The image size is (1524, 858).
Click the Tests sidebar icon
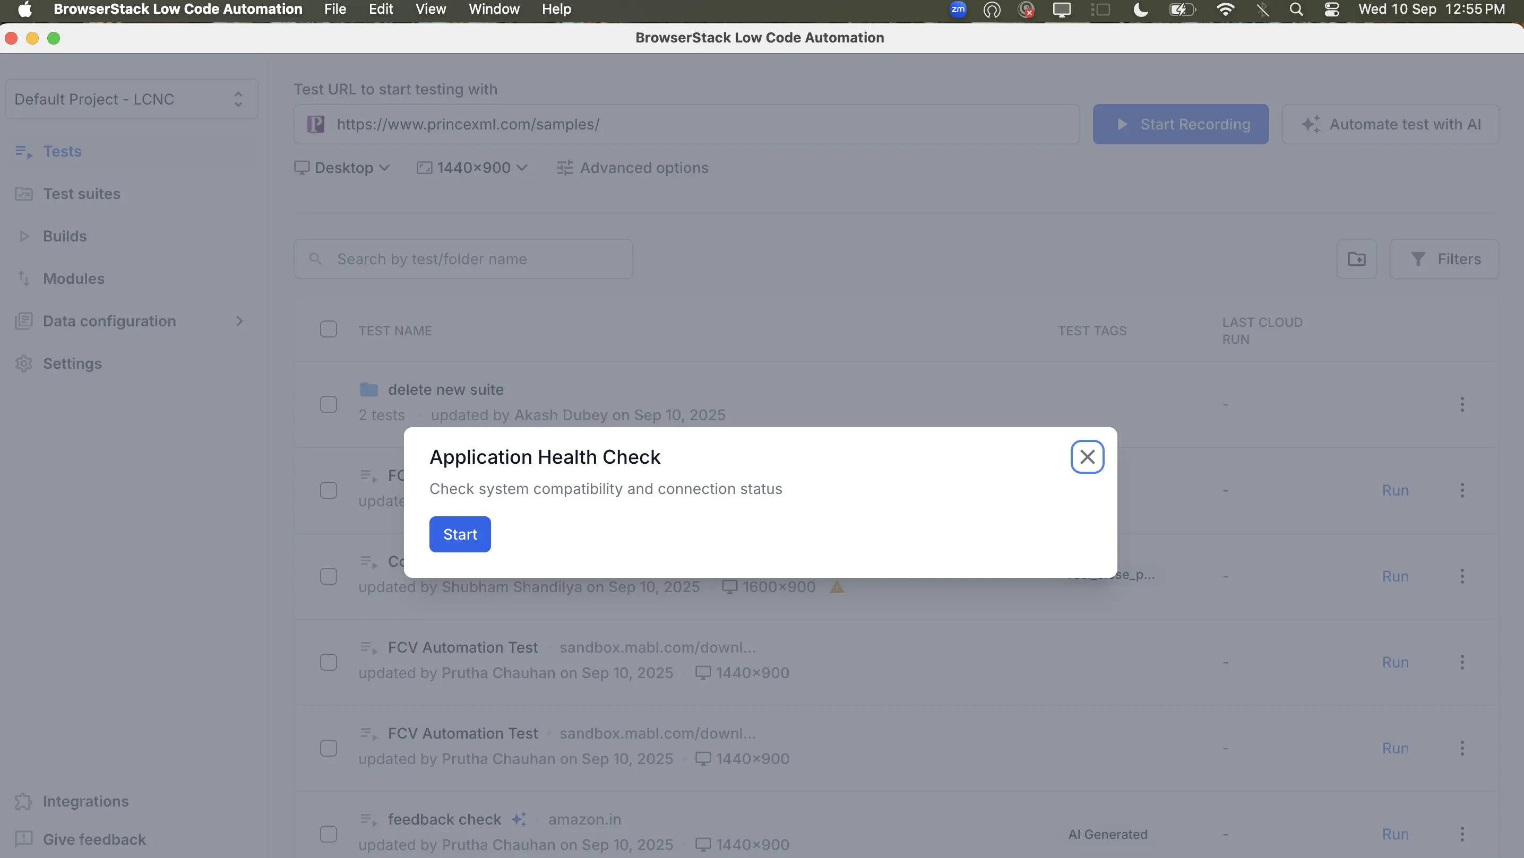tap(23, 151)
